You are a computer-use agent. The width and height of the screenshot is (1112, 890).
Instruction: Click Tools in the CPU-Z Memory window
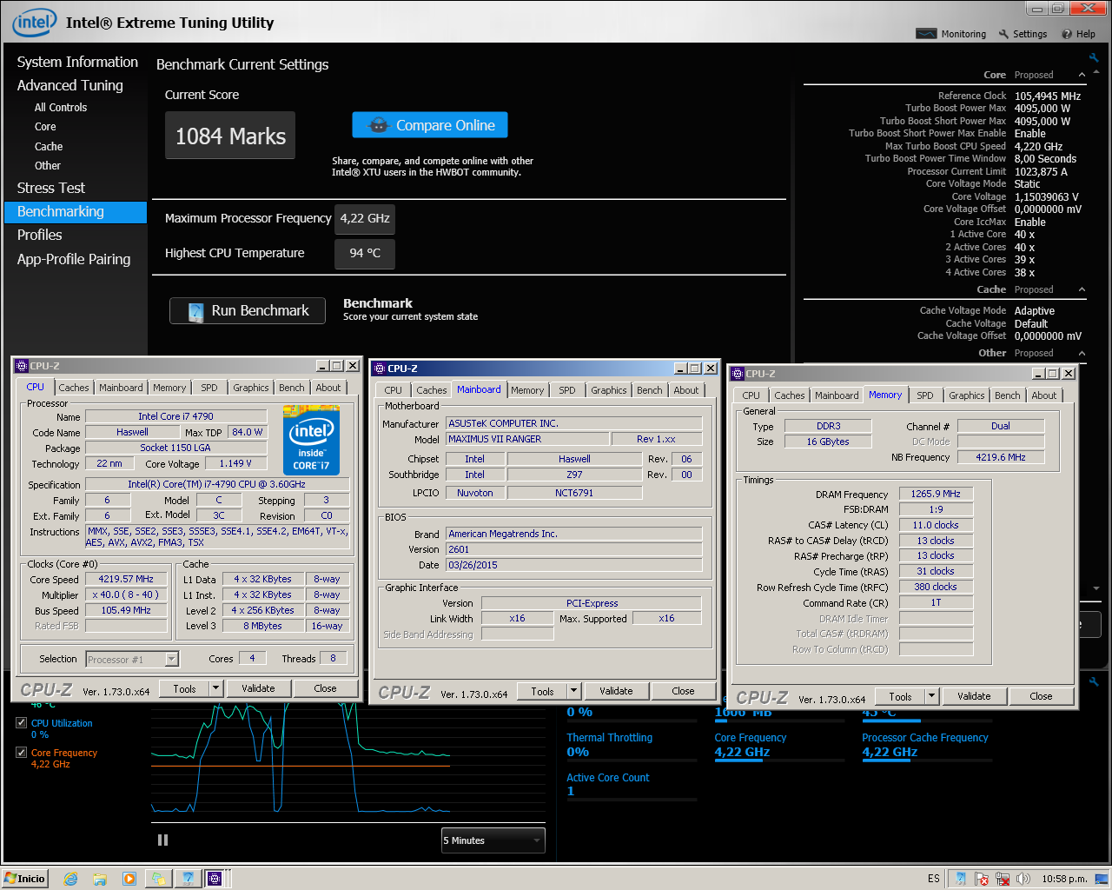pyautogui.click(x=900, y=696)
